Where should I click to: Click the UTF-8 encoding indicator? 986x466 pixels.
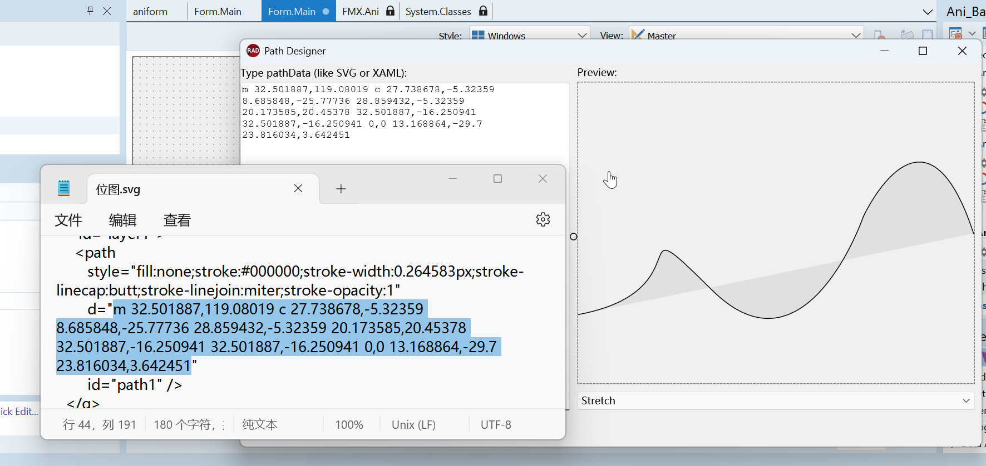click(496, 424)
